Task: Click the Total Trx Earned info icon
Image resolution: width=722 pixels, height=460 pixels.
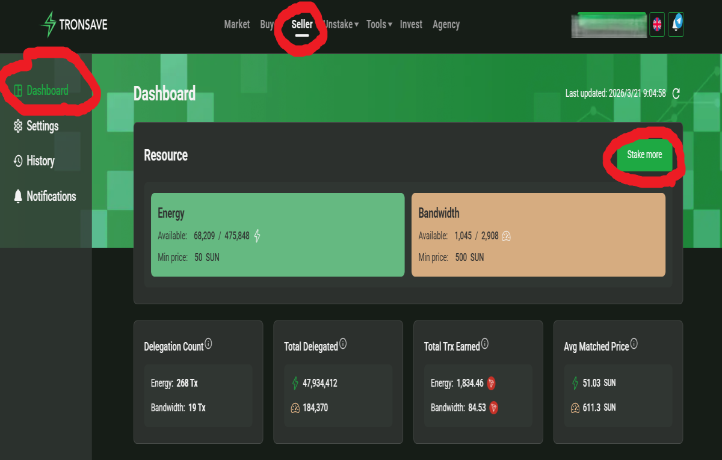Action: pos(485,344)
